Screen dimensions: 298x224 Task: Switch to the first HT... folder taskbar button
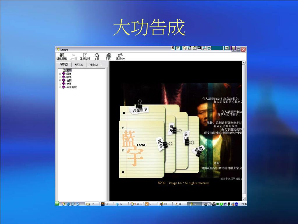click(x=92, y=204)
